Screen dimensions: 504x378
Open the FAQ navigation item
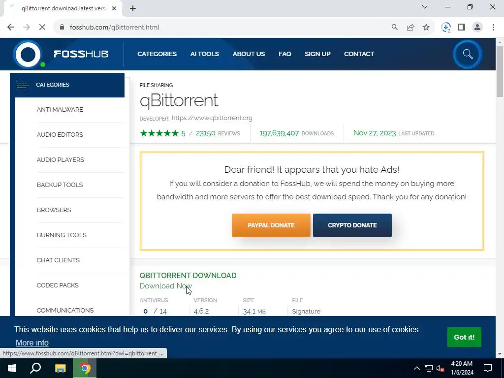click(285, 54)
